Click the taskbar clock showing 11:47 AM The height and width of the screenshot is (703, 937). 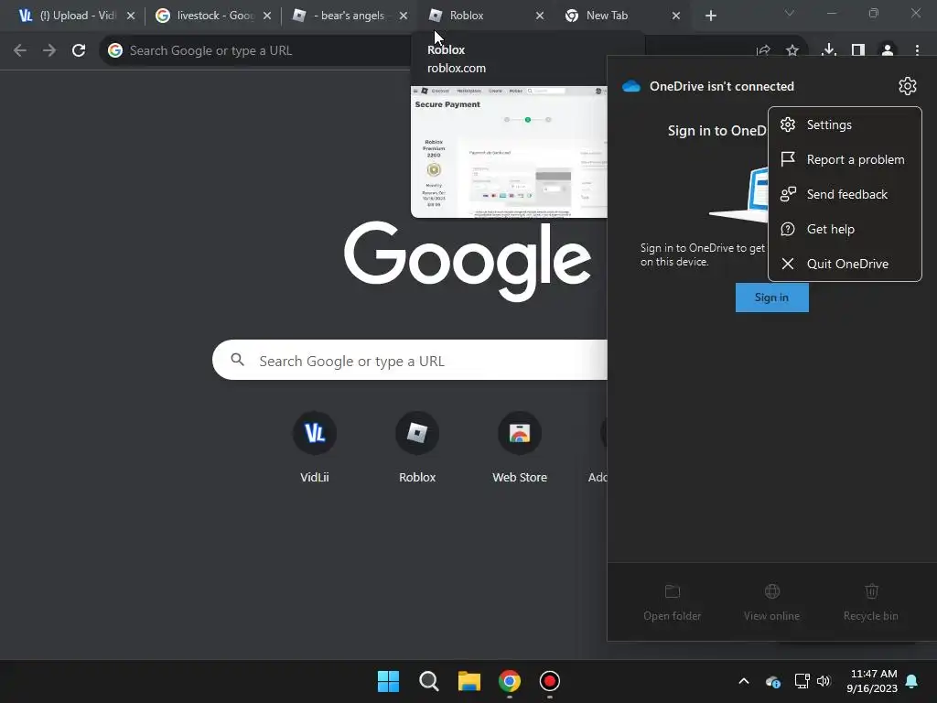click(x=872, y=681)
